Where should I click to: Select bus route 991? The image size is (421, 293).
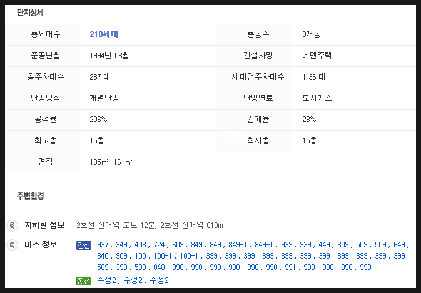coord(290,267)
